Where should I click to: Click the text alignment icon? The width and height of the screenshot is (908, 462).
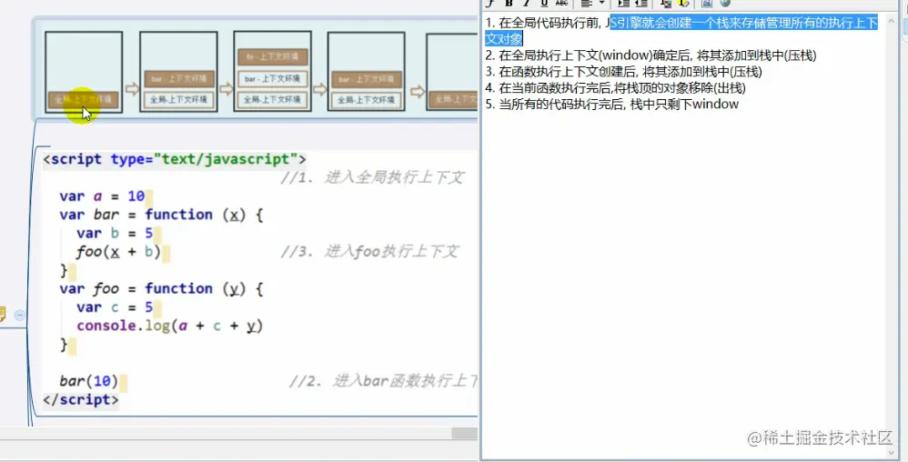pos(587,4)
